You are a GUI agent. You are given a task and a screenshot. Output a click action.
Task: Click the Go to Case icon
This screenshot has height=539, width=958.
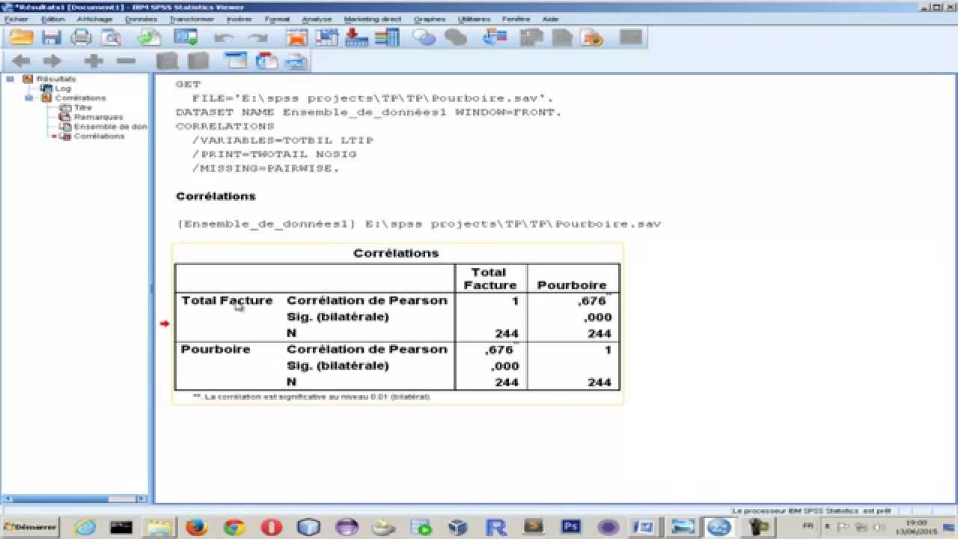pos(327,37)
